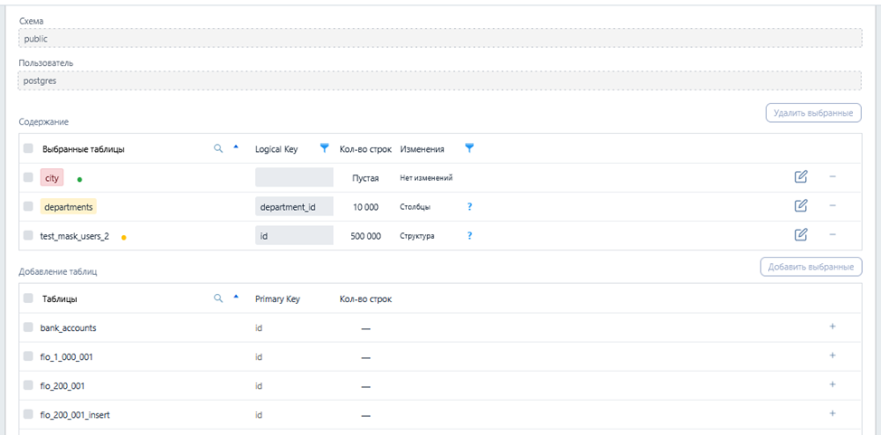The height and width of the screenshot is (435, 881).
Task: Add fio_1_000_001 table with plus icon
Action: coord(832,356)
